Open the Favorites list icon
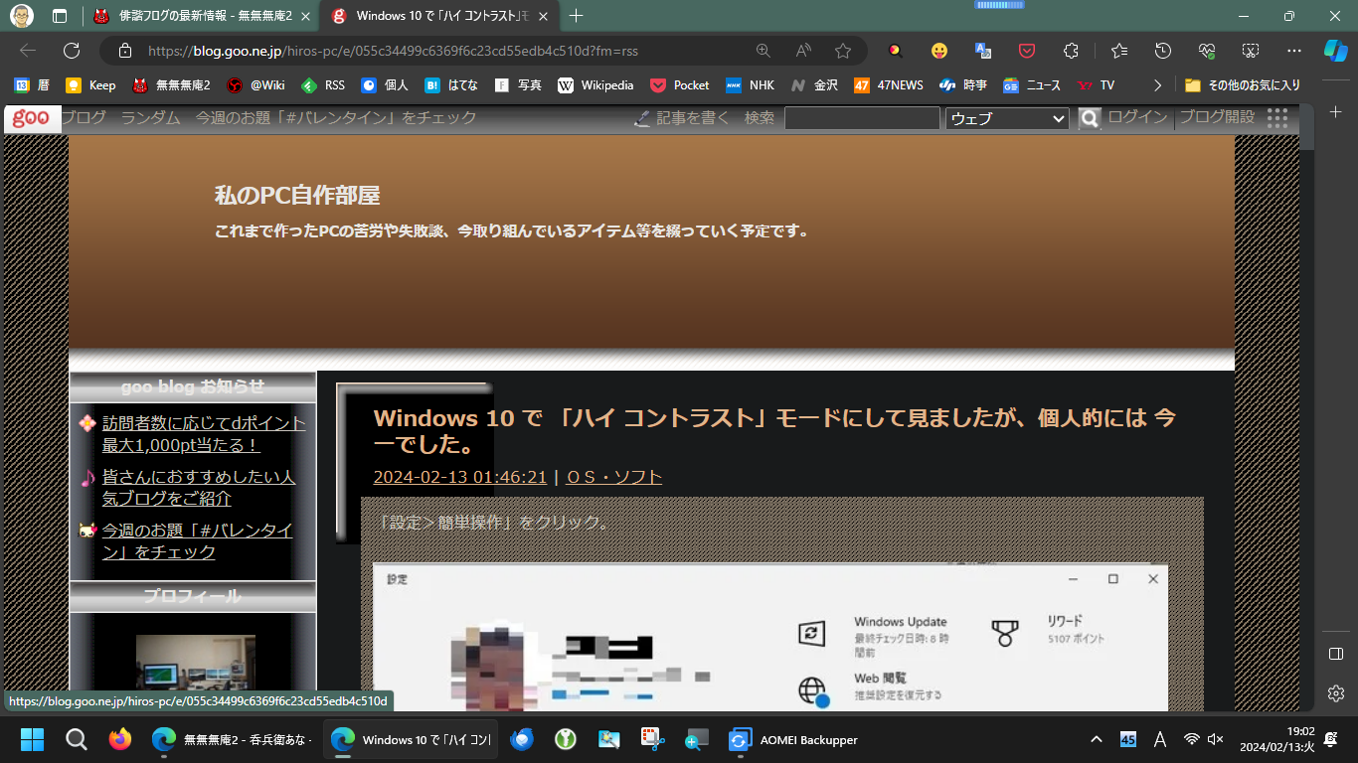The image size is (1358, 763). (1119, 51)
